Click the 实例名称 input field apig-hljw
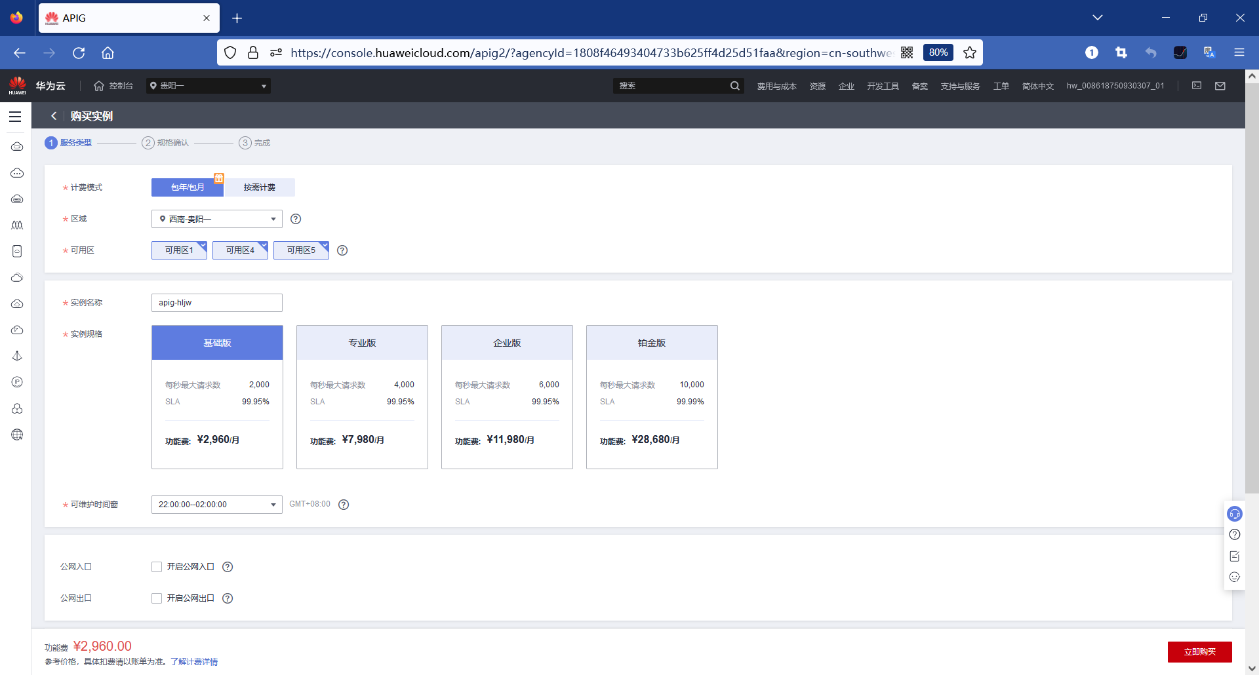This screenshot has width=1259, height=675. [217, 303]
